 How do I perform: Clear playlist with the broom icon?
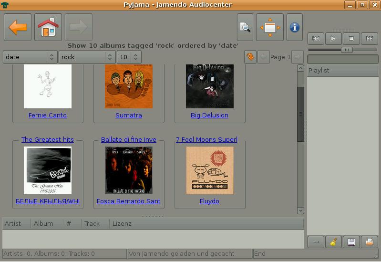333,242
